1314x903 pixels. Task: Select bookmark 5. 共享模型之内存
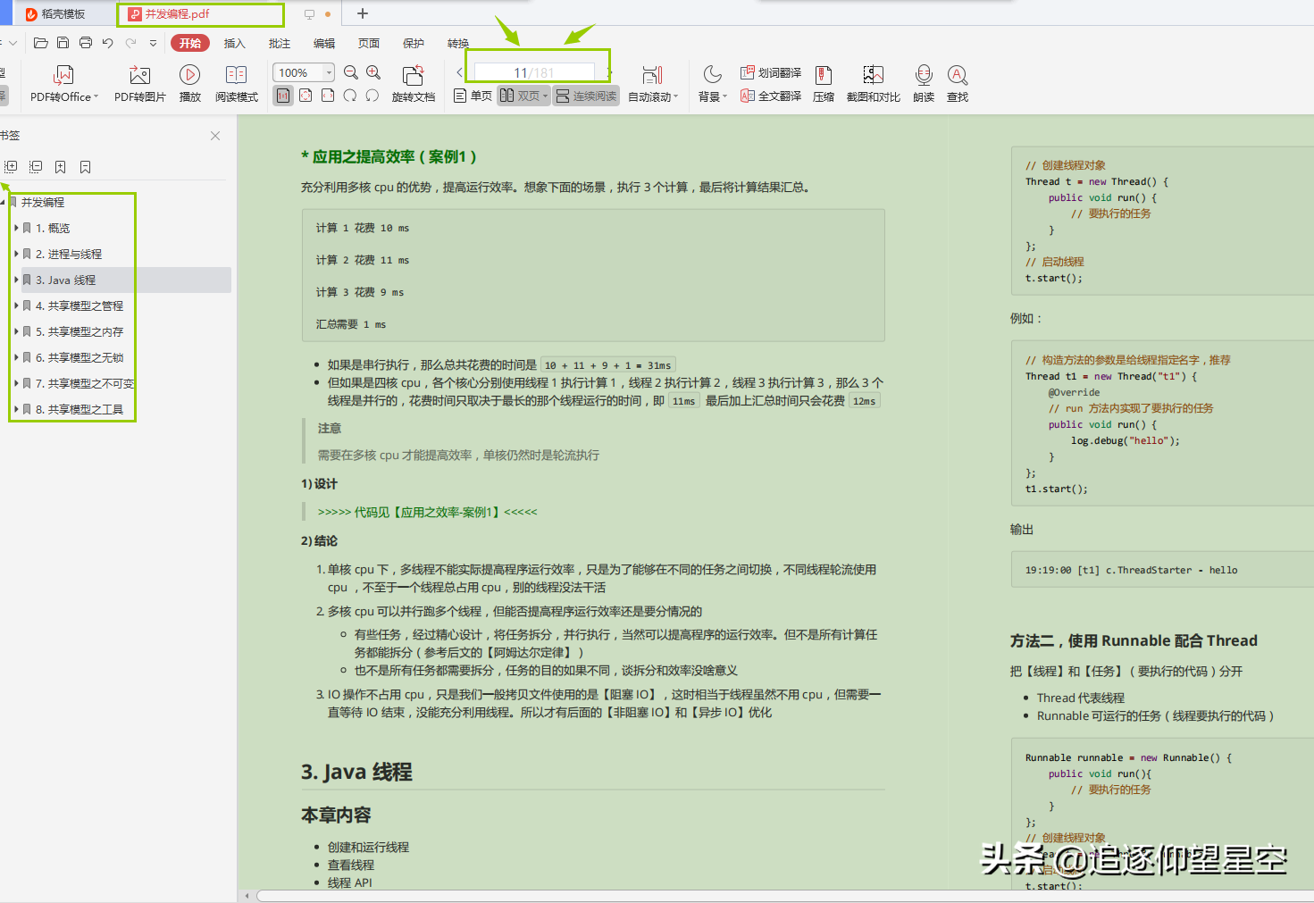80,332
